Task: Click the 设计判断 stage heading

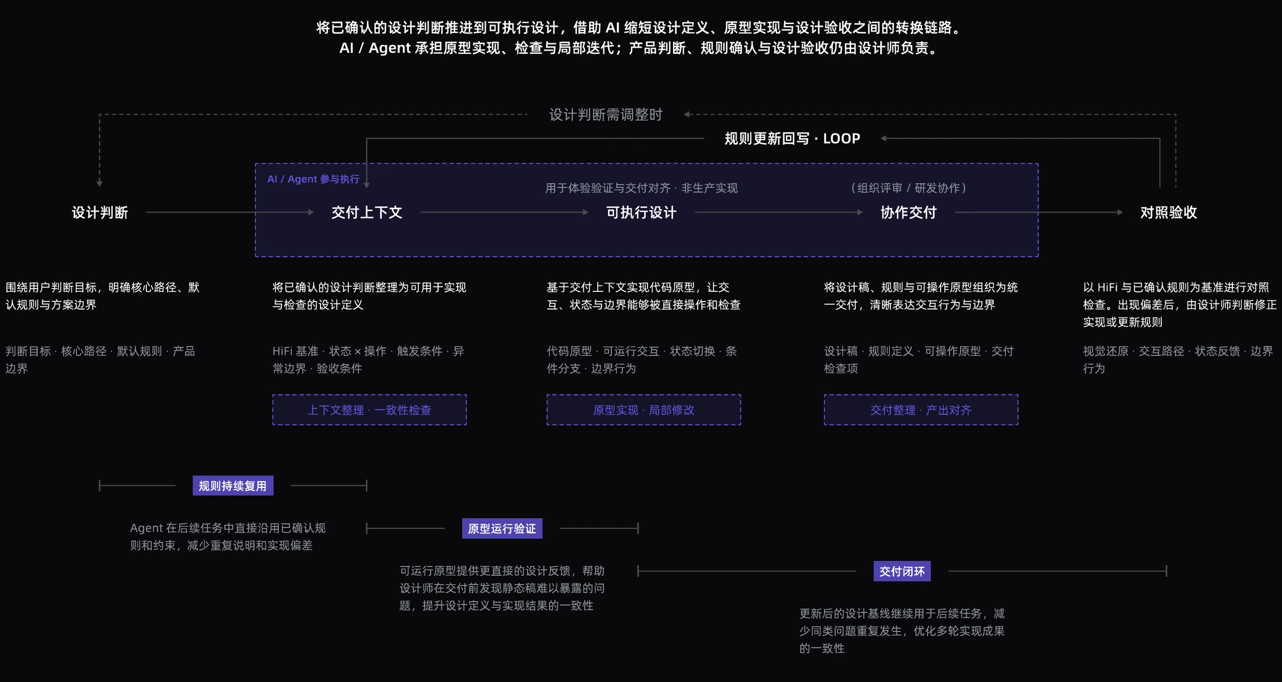Action: pos(100,212)
